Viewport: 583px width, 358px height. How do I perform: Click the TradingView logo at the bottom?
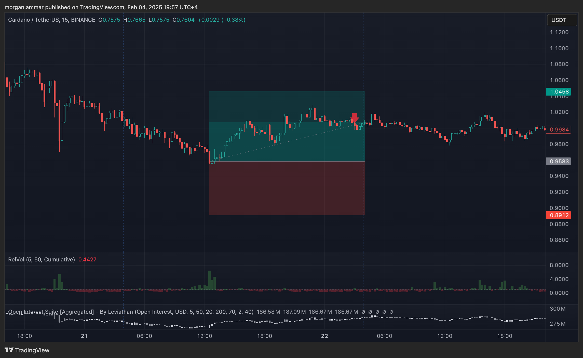pyautogui.click(x=27, y=350)
